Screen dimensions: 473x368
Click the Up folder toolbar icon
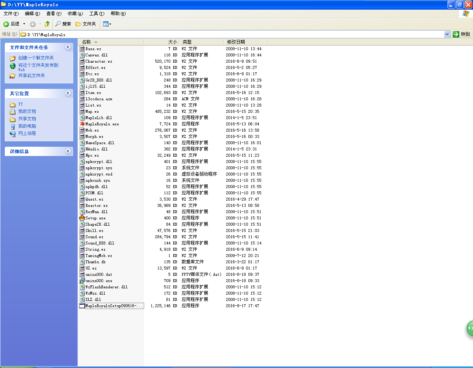tap(47, 24)
